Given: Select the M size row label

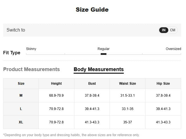Looking at the screenshot, I should pyautogui.click(x=21, y=96).
